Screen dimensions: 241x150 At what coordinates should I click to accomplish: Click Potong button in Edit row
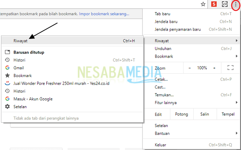pos(182,114)
